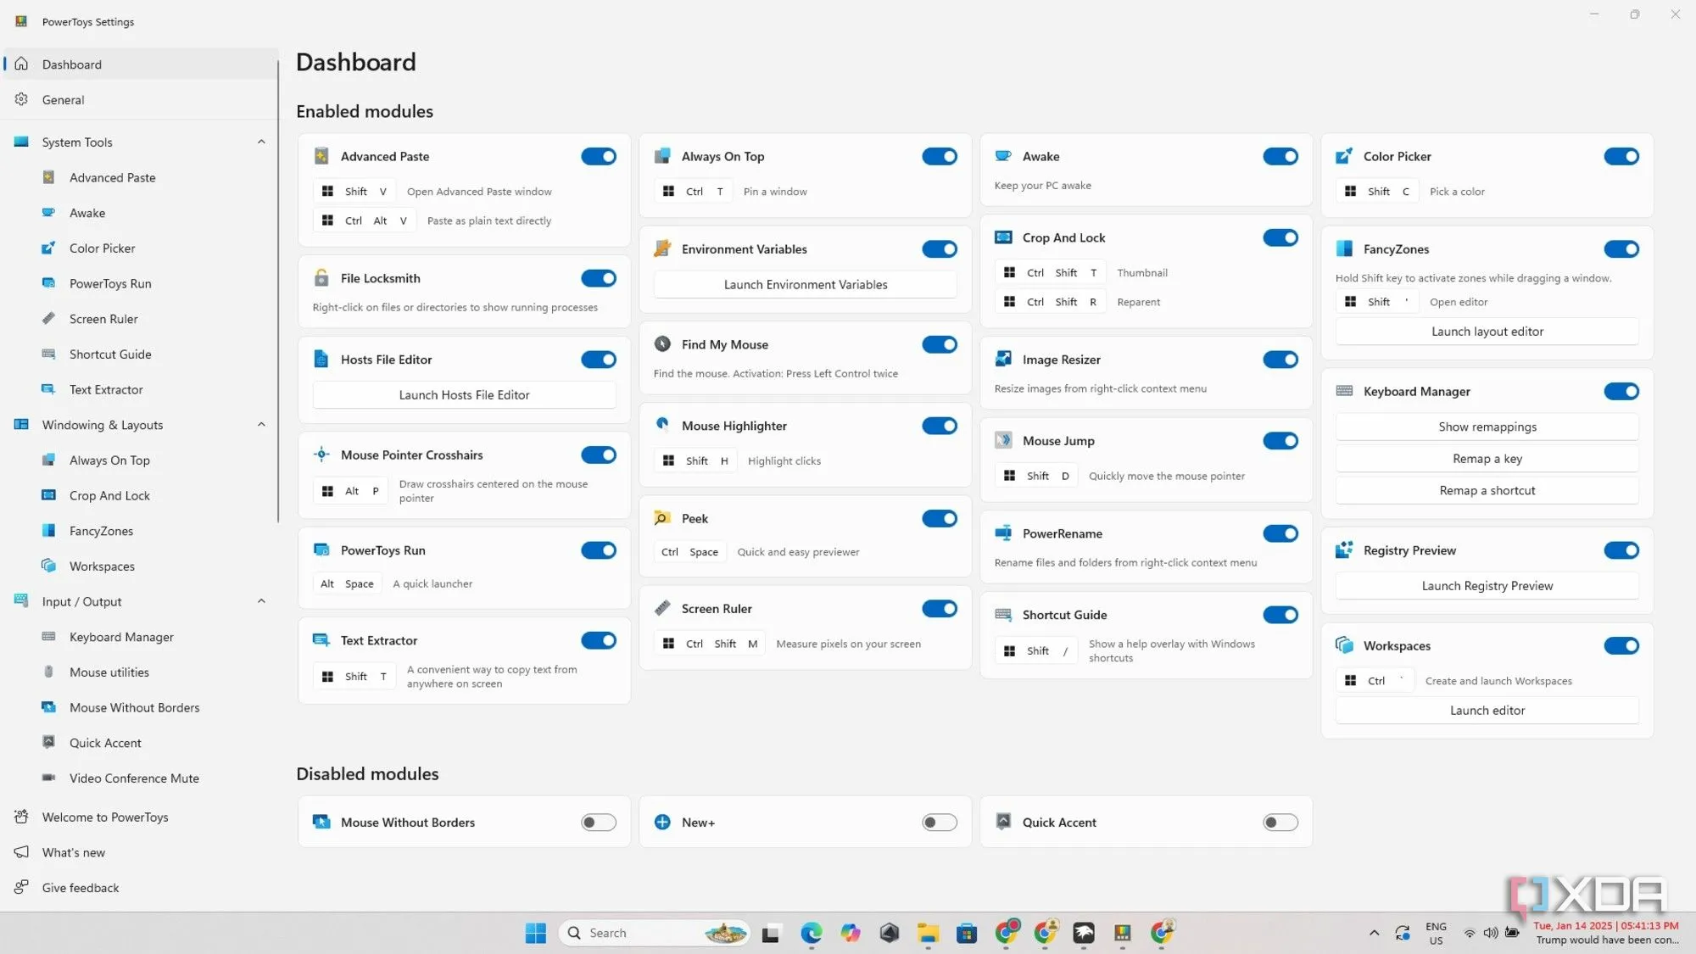Click the Screen Ruler sidebar icon
1696x954 pixels.
(48, 319)
